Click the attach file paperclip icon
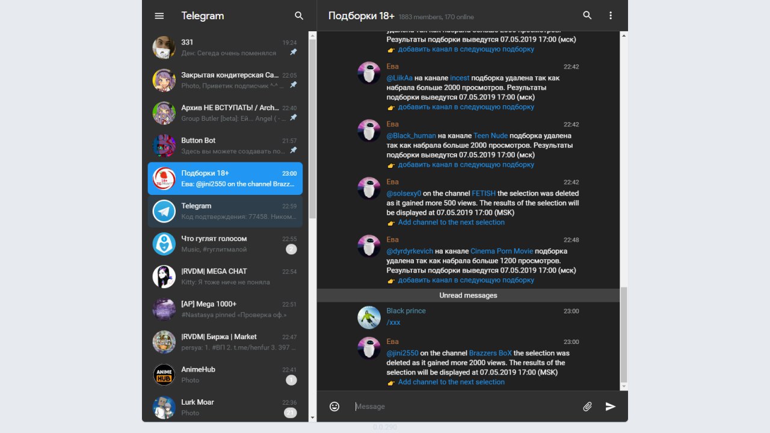This screenshot has height=433, width=770. click(x=588, y=407)
